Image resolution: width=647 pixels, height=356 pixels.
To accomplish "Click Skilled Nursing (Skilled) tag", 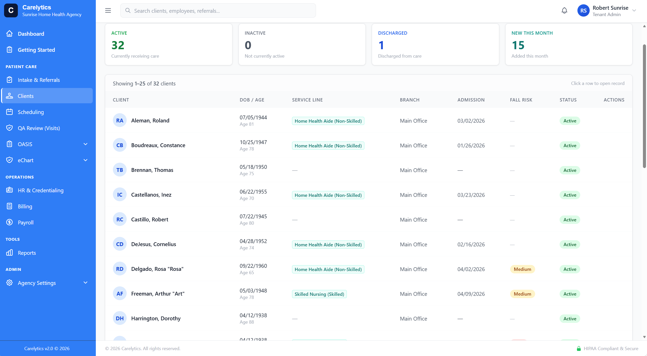I will pos(319,294).
